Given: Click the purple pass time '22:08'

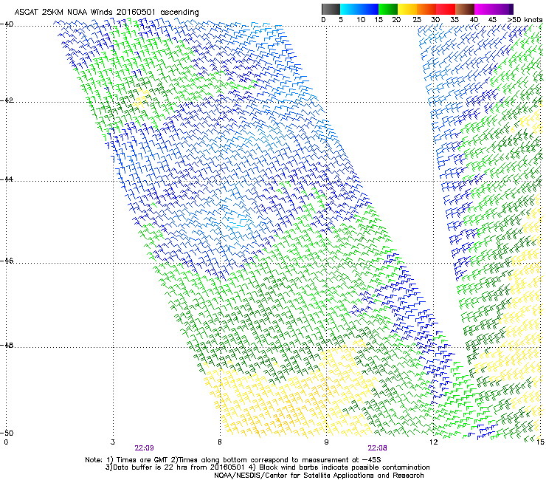Looking at the screenshot, I should point(378,448).
